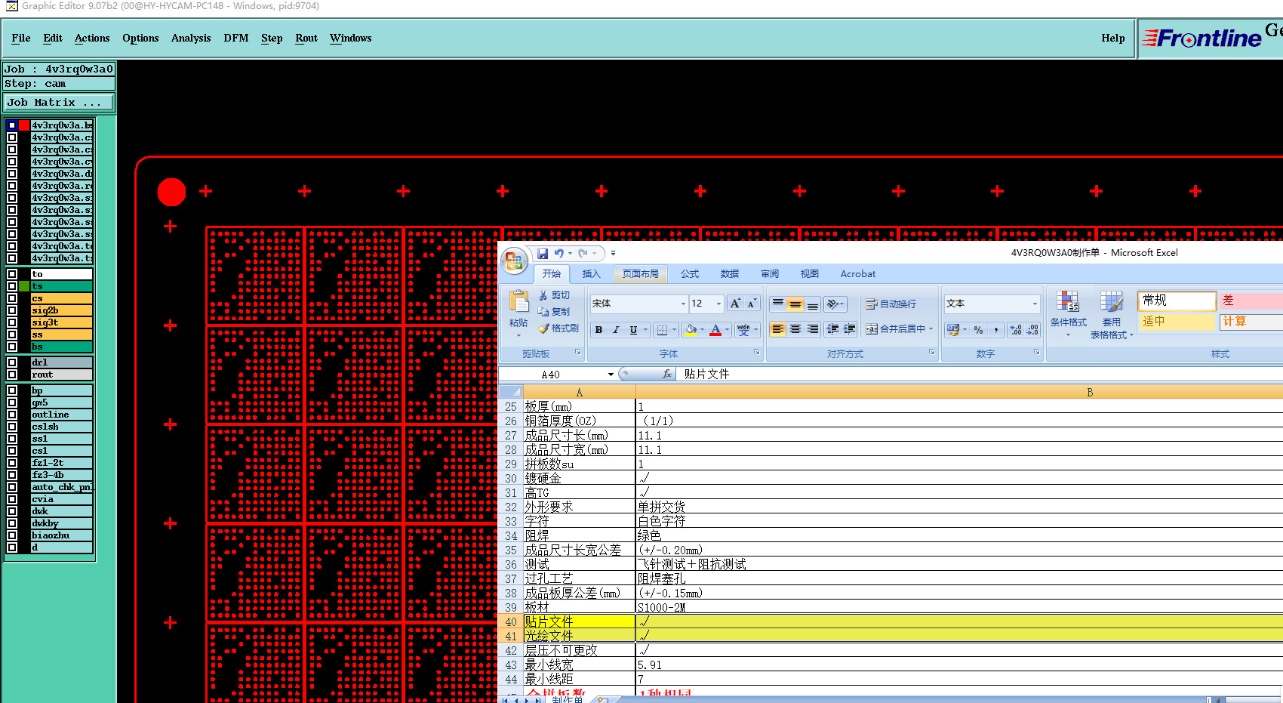This screenshot has height=703, width=1283.
Task: Align text left in Excel
Action: 778,329
